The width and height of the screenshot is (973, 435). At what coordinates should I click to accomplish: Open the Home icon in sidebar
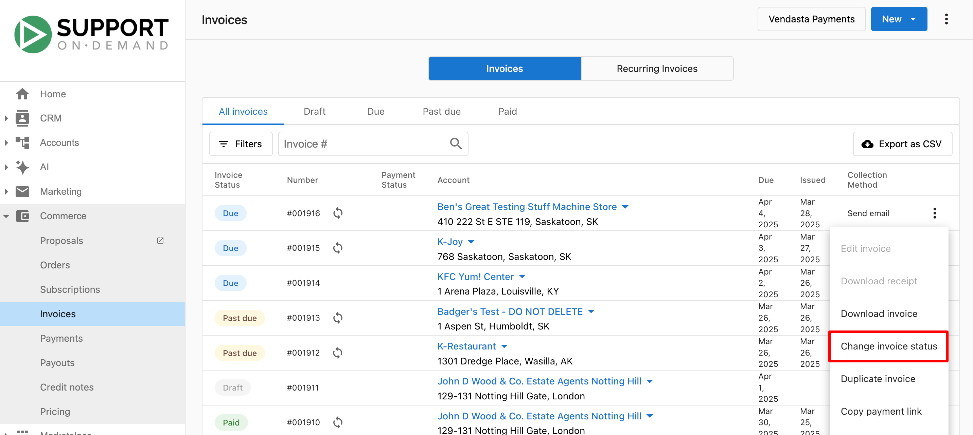click(x=22, y=94)
